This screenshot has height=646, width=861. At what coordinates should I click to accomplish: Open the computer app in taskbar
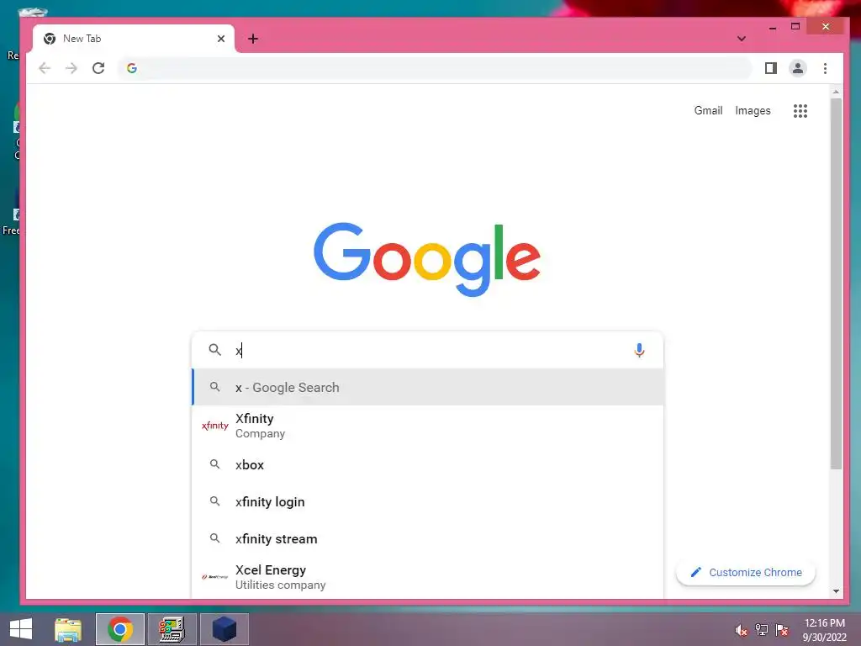(172, 629)
